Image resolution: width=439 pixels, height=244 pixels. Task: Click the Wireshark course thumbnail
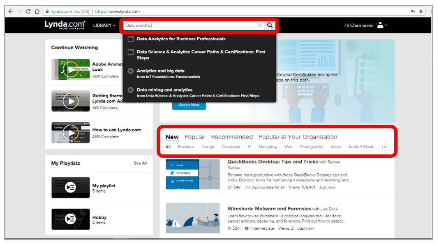pos(193,218)
